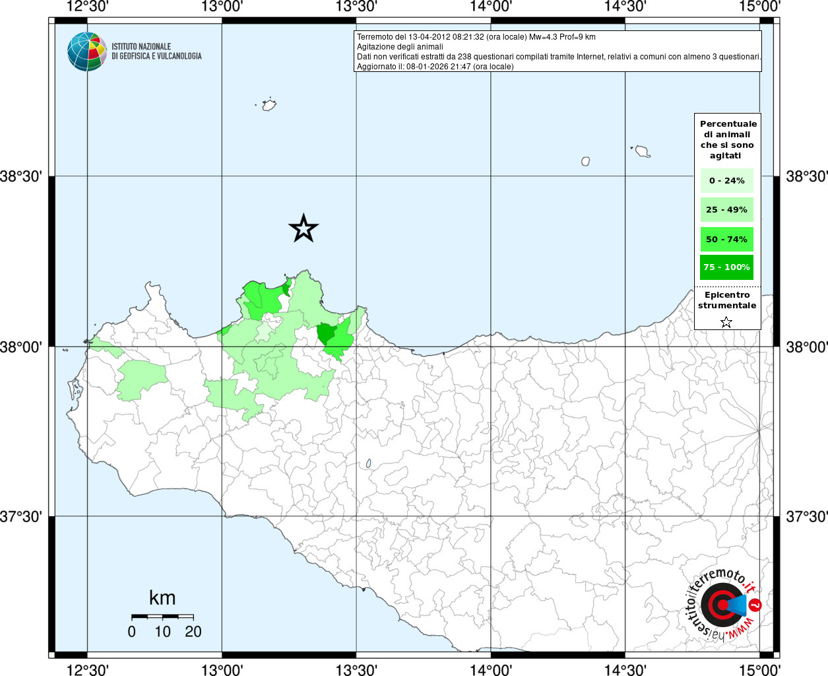This screenshot has height=676, width=828.
Task: Click the Terremoto del 13-04-2012 header line
Action: [476, 37]
